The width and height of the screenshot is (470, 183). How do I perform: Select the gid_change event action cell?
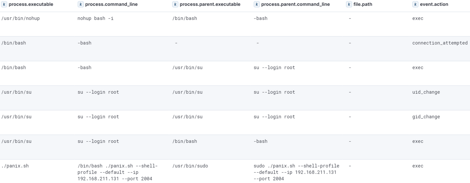[x=426, y=116]
